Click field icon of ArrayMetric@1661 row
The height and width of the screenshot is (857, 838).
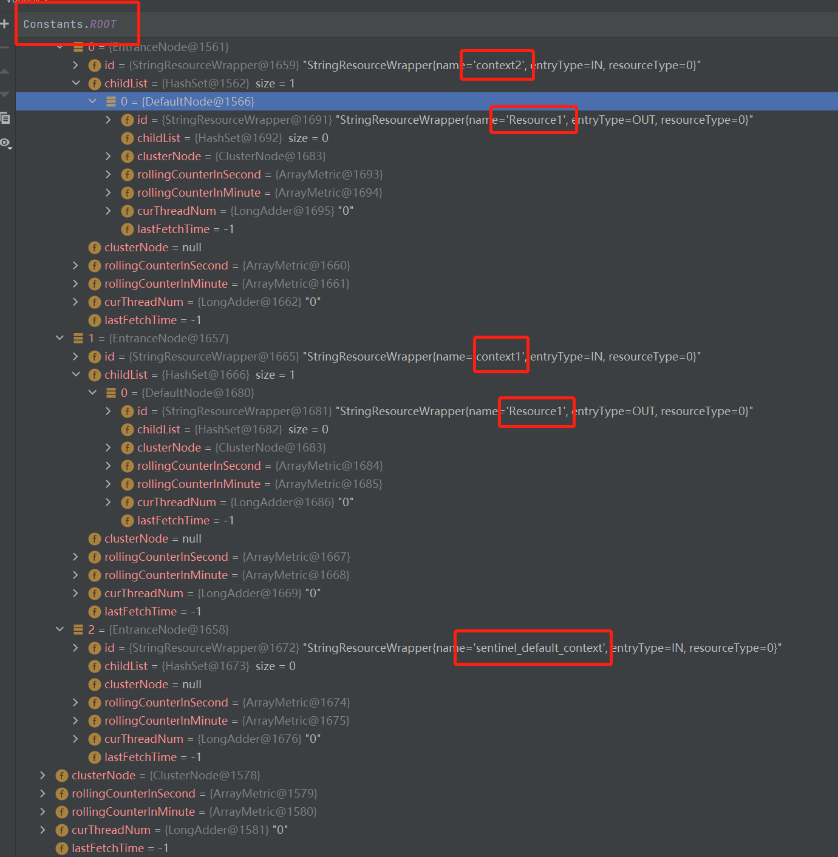click(x=95, y=284)
